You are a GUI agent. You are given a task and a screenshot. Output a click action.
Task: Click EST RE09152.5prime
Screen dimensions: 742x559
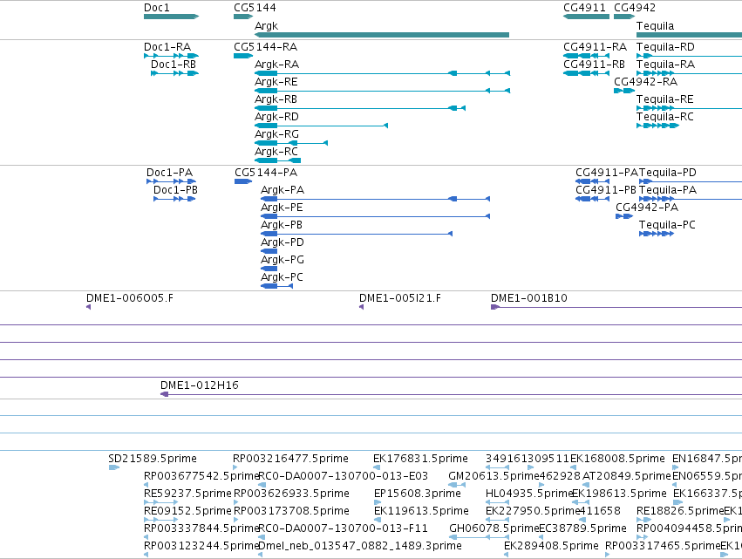(x=187, y=511)
